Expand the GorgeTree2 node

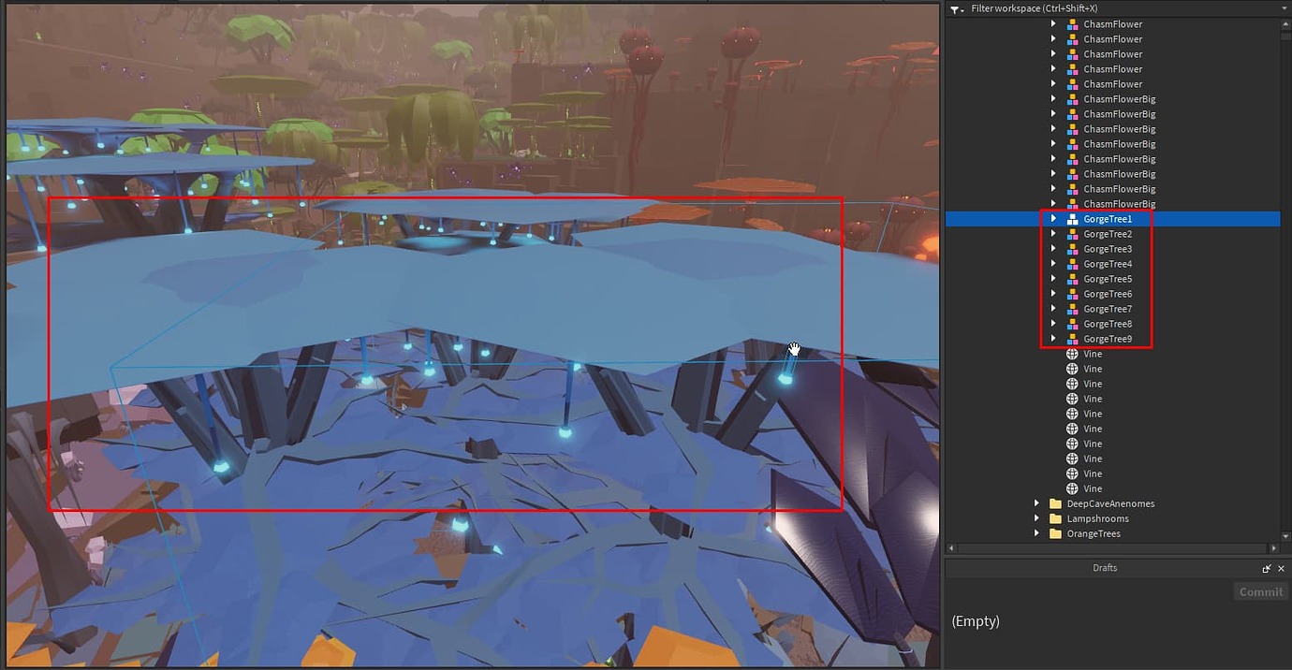click(x=1053, y=234)
